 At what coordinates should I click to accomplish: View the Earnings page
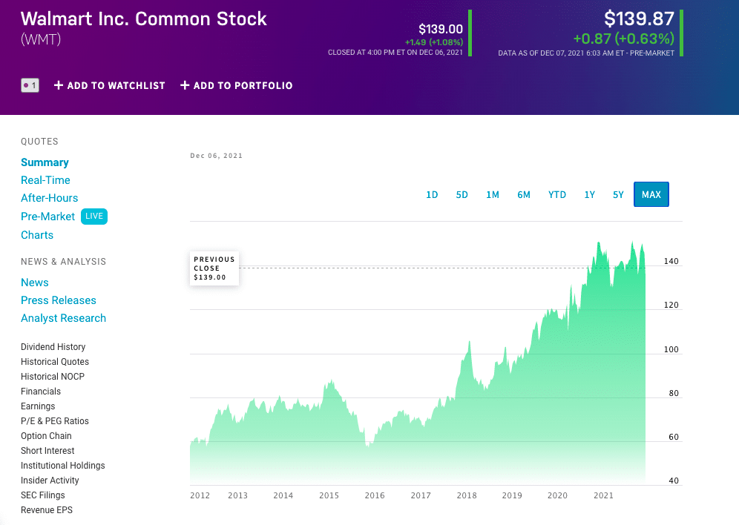click(x=38, y=406)
